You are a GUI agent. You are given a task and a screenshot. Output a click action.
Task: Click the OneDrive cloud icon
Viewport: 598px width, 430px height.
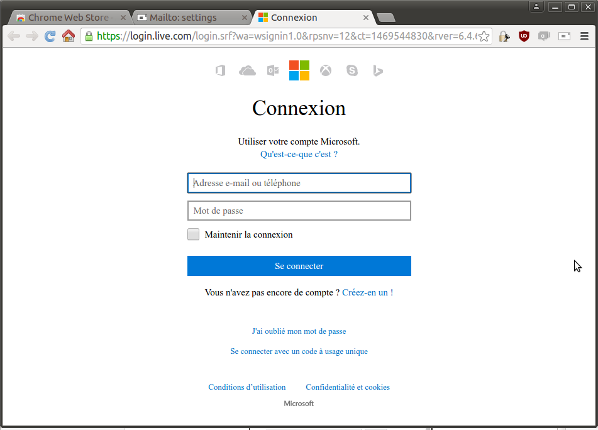[x=246, y=70]
